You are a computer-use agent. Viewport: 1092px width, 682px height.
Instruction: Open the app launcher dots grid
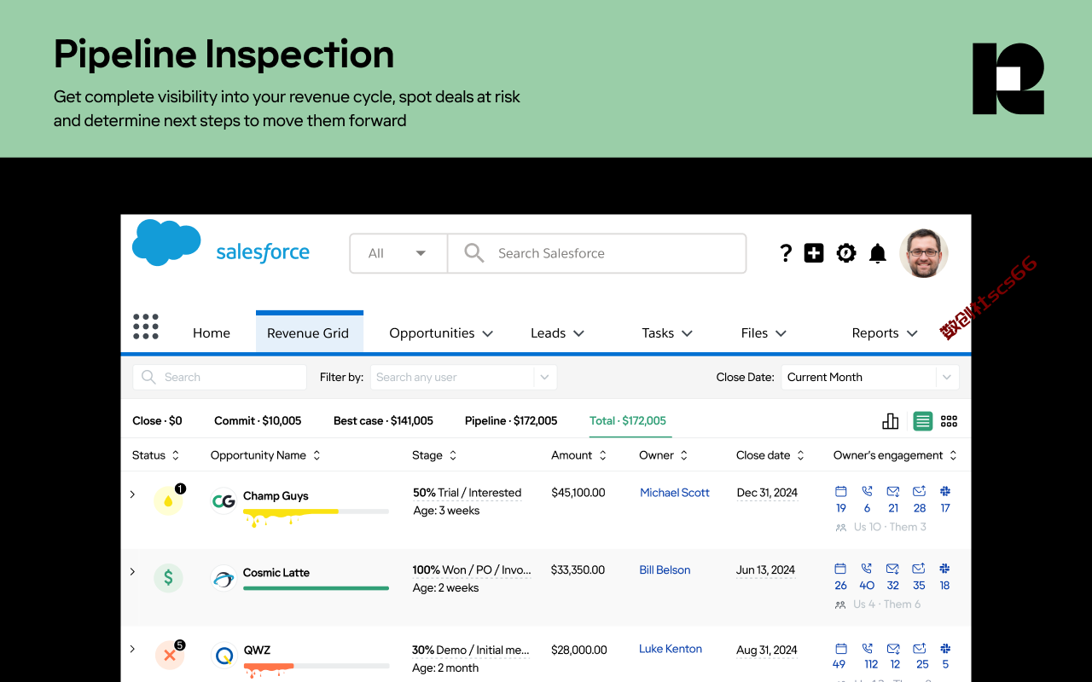tap(146, 327)
